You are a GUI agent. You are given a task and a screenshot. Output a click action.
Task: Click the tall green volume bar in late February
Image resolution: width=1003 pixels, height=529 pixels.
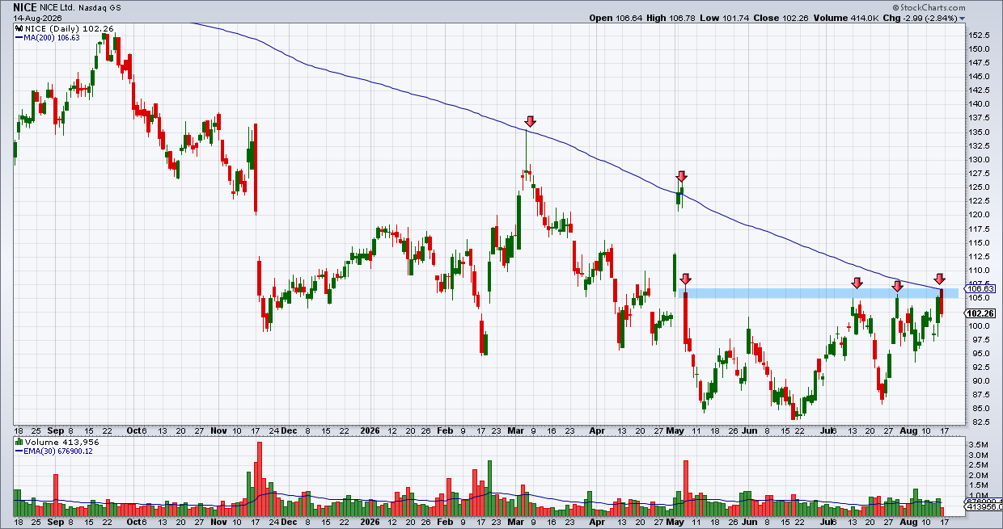489,489
